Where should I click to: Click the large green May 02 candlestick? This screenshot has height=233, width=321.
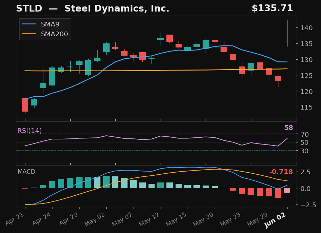tap(106, 48)
